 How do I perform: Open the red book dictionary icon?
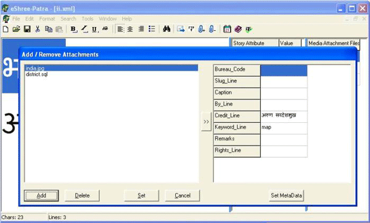coord(238,29)
